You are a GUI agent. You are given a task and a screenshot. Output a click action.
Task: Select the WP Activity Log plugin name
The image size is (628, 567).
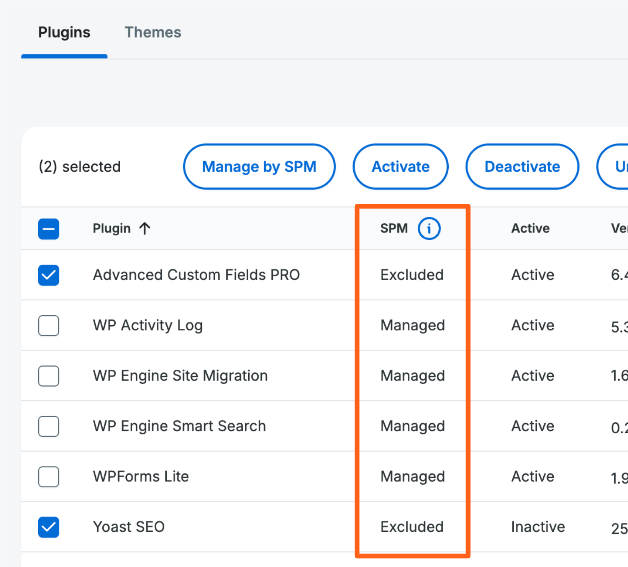(148, 325)
